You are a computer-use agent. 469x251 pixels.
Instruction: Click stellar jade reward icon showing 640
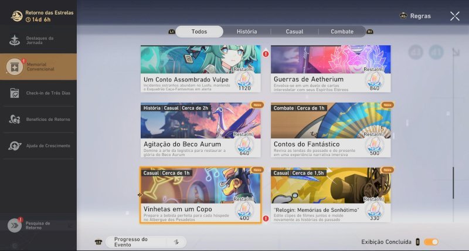(244, 145)
